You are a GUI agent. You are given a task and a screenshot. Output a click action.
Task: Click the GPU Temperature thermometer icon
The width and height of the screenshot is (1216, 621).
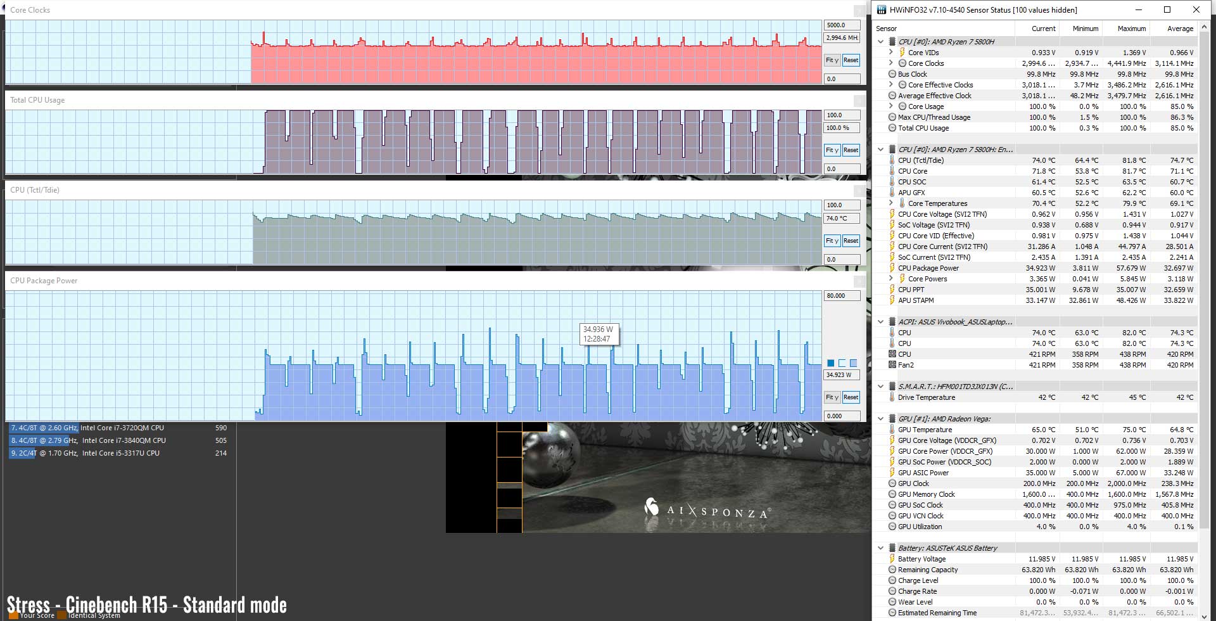click(892, 430)
